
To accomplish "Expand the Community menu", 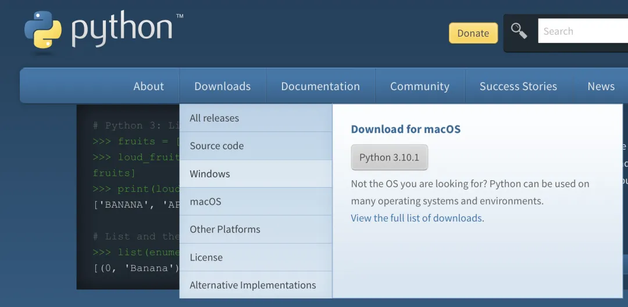I will [419, 86].
